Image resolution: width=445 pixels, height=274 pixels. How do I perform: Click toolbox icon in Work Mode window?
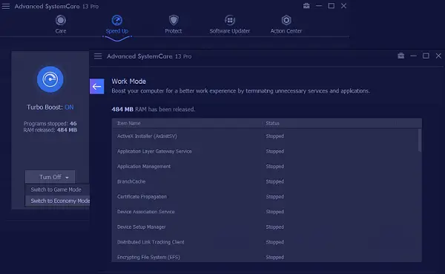(x=400, y=56)
